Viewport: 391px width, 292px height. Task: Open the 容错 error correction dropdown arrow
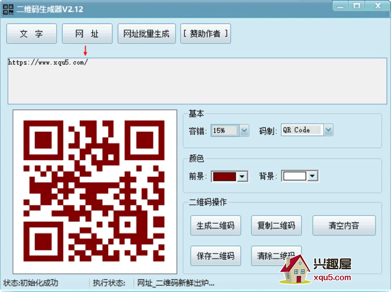pos(244,130)
